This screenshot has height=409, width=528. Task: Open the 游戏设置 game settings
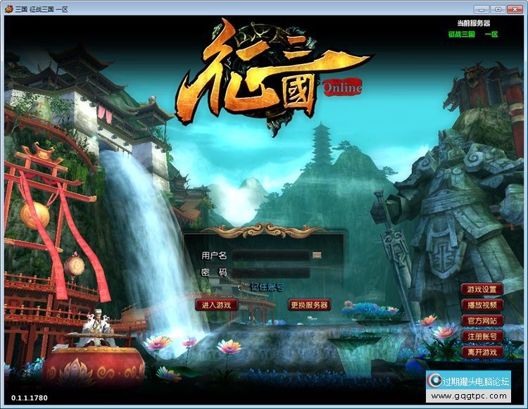[x=482, y=289]
